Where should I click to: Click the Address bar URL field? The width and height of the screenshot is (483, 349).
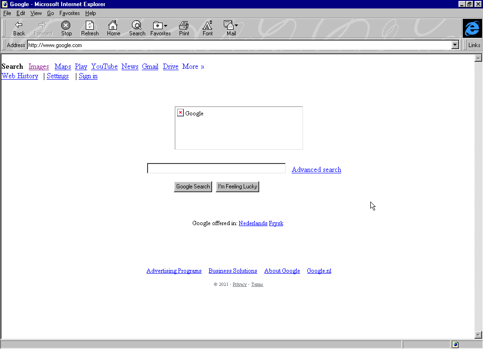pos(239,45)
